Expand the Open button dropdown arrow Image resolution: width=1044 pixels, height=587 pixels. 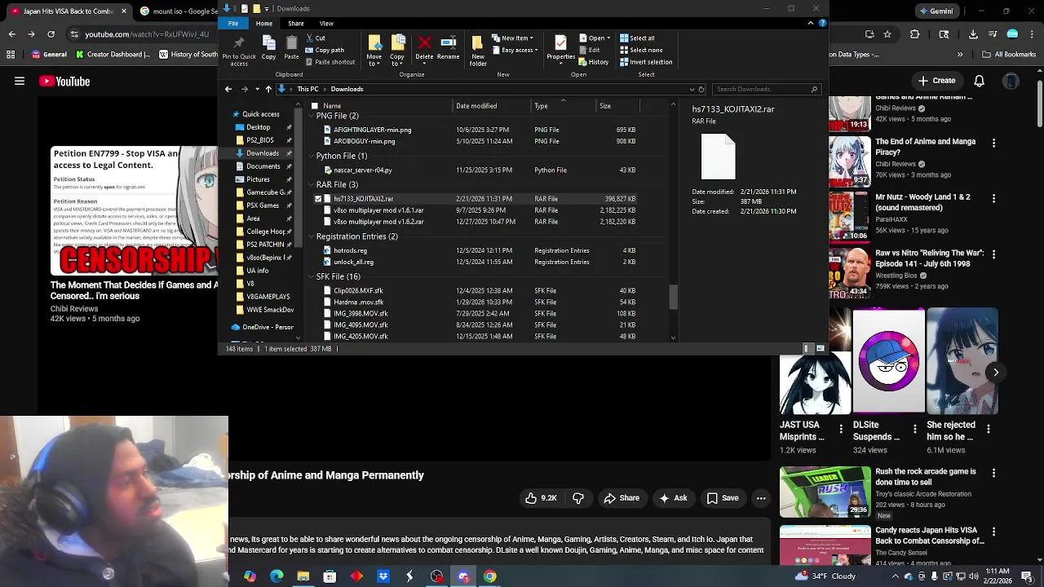(608, 38)
